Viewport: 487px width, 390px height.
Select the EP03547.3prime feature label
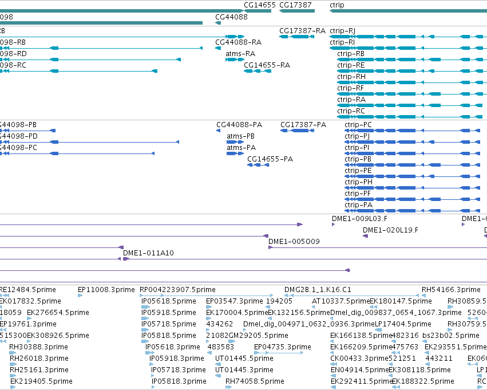point(235,301)
